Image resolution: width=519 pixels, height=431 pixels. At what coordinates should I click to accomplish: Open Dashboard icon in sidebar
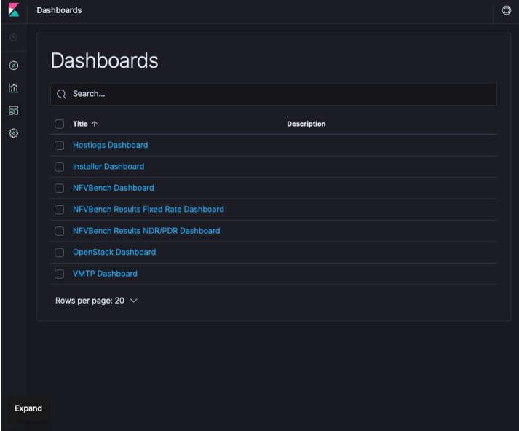pyautogui.click(x=14, y=111)
